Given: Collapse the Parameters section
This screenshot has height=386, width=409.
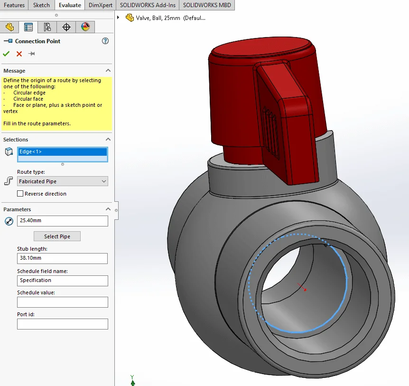Looking at the screenshot, I should [x=108, y=209].
